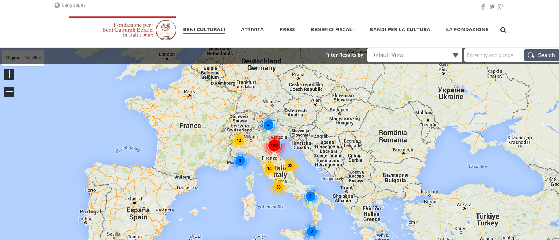Click the blue cluster marker labeled 9
The width and height of the screenshot is (559, 240).
(x=240, y=161)
